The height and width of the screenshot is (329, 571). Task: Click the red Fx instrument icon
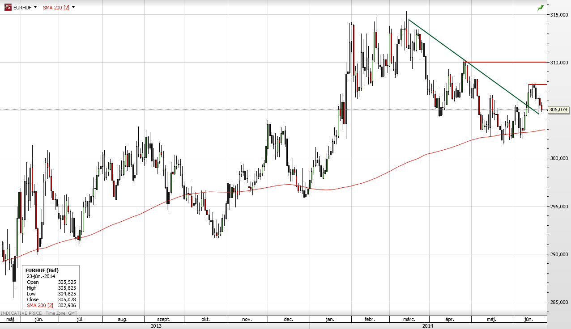[8, 7]
